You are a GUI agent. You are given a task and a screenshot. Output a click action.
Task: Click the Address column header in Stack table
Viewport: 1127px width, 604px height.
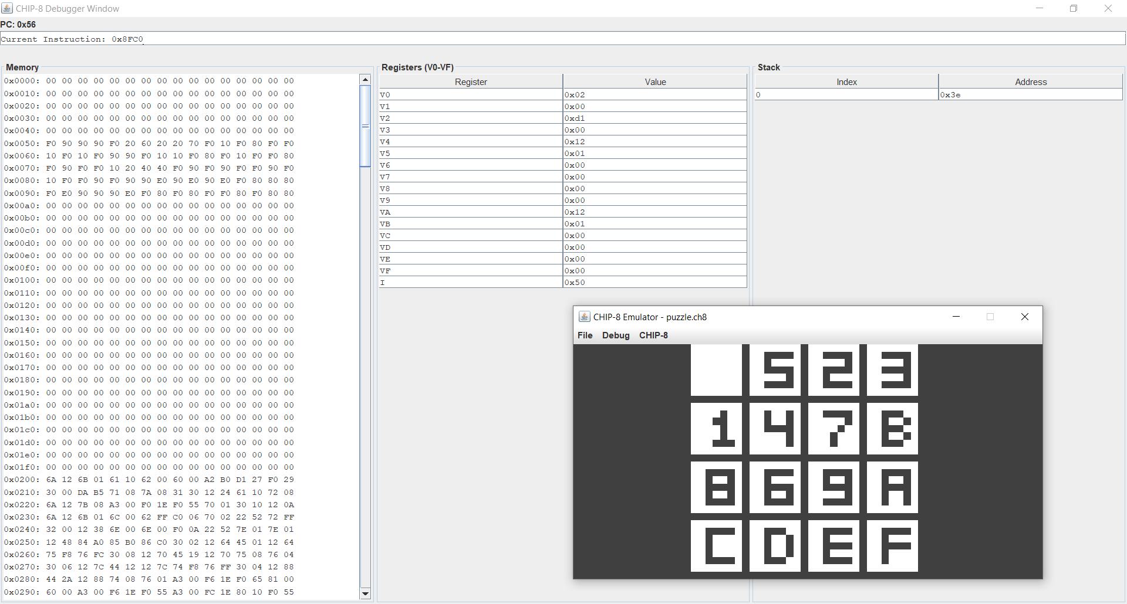click(1031, 82)
